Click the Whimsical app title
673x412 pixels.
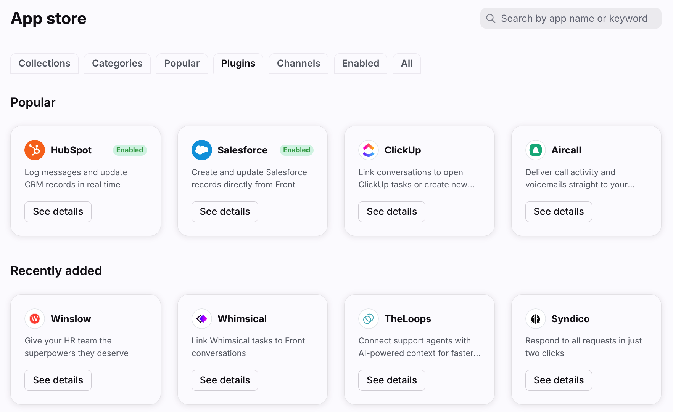pyautogui.click(x=242, y=319)
